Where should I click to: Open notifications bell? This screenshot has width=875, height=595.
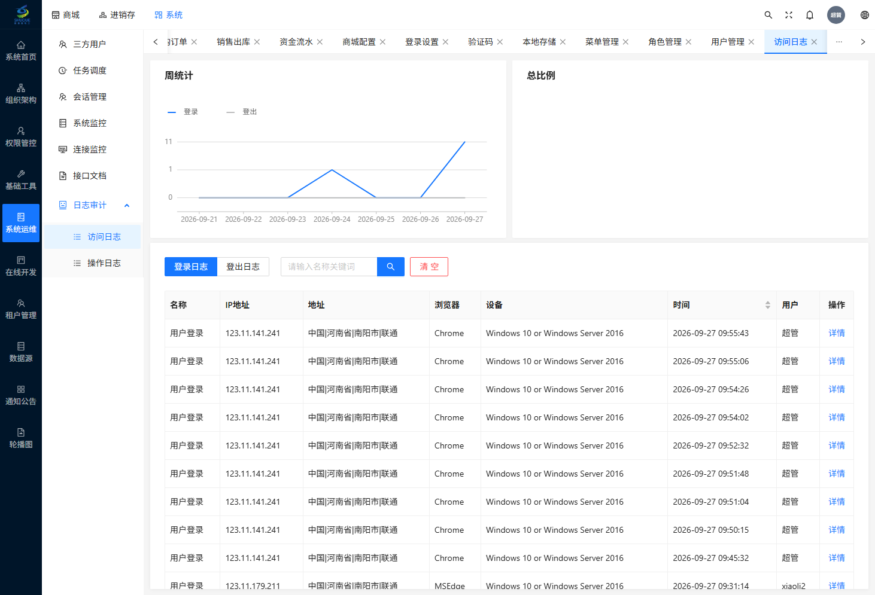pyautogui.click(x=810, y=15)
